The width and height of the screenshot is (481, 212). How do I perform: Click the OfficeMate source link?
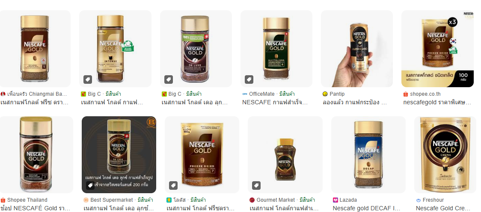tap(261, 94)
